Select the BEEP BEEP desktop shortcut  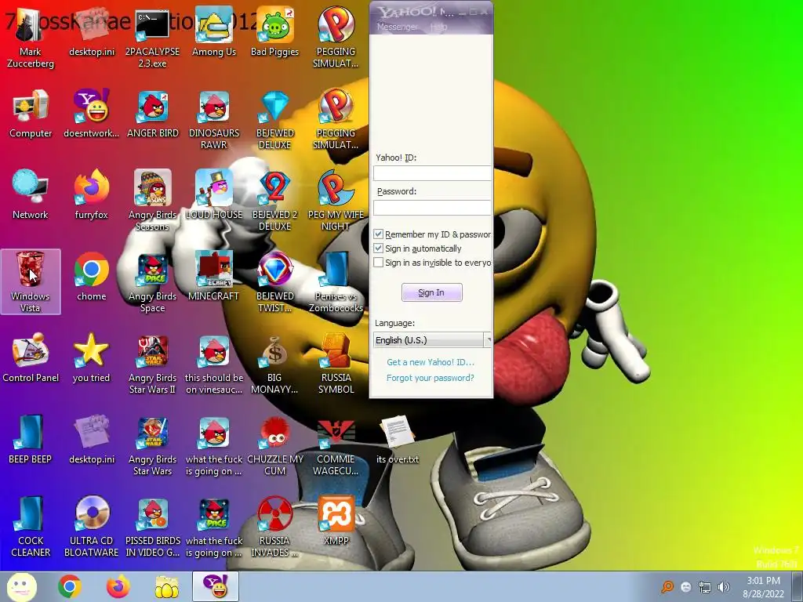[x=31, y=439]
